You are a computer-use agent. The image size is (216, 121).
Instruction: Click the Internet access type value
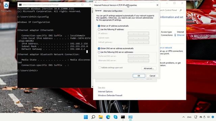(180, 32)
